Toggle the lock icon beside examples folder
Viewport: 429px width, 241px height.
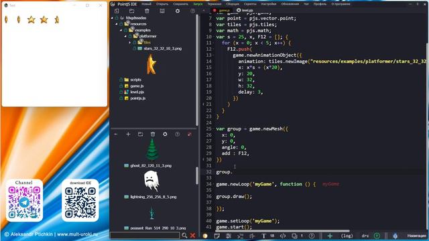point(125,30)
